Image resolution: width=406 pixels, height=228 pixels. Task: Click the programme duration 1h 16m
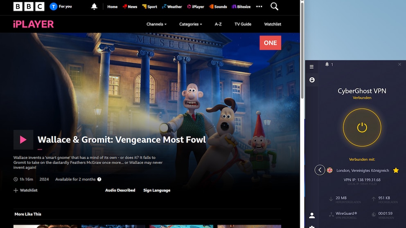coord(27,179)
